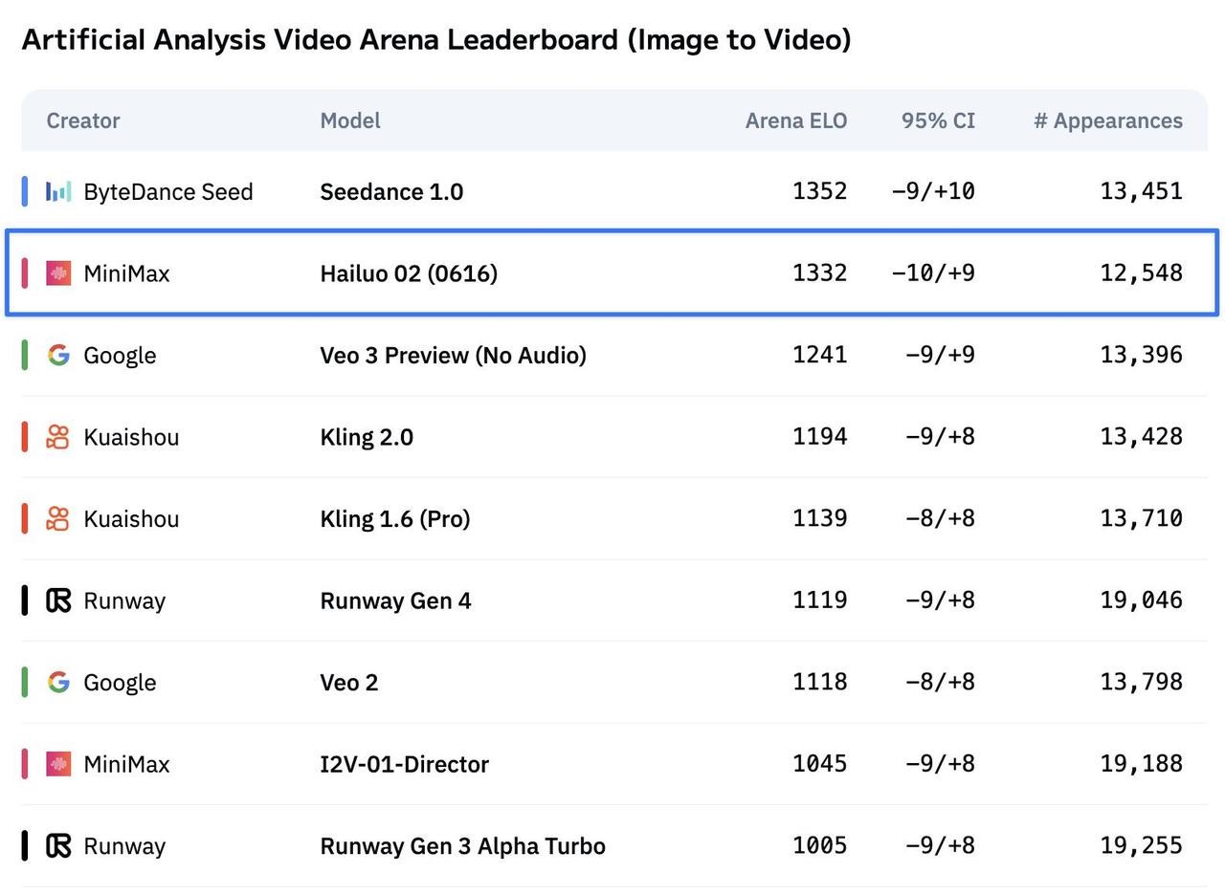
Task: Select the Kling 2.0 model name
Action: [367, 437]
